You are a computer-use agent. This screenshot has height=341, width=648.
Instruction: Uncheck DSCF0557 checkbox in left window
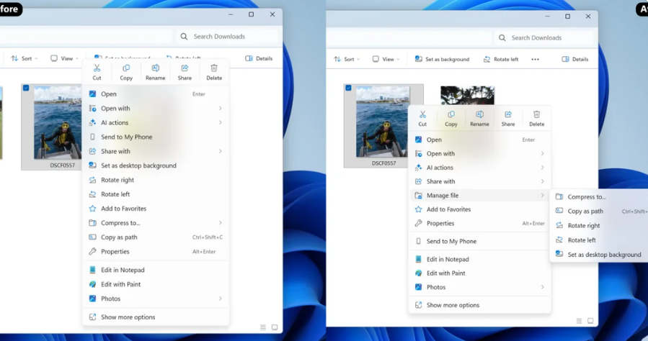pyautogui.click(x=26, y=88)
